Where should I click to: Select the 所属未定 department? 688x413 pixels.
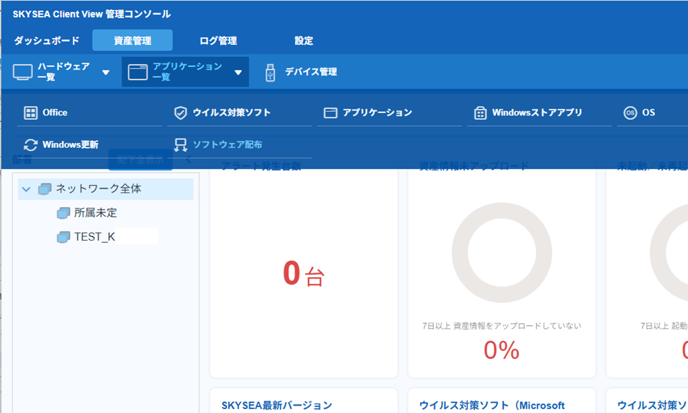click(x=95, y=213)
